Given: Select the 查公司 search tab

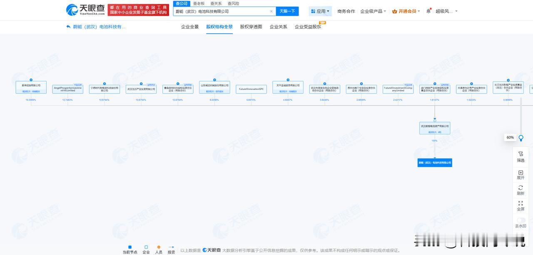Looking at the screenshot, I should [182, 3].
